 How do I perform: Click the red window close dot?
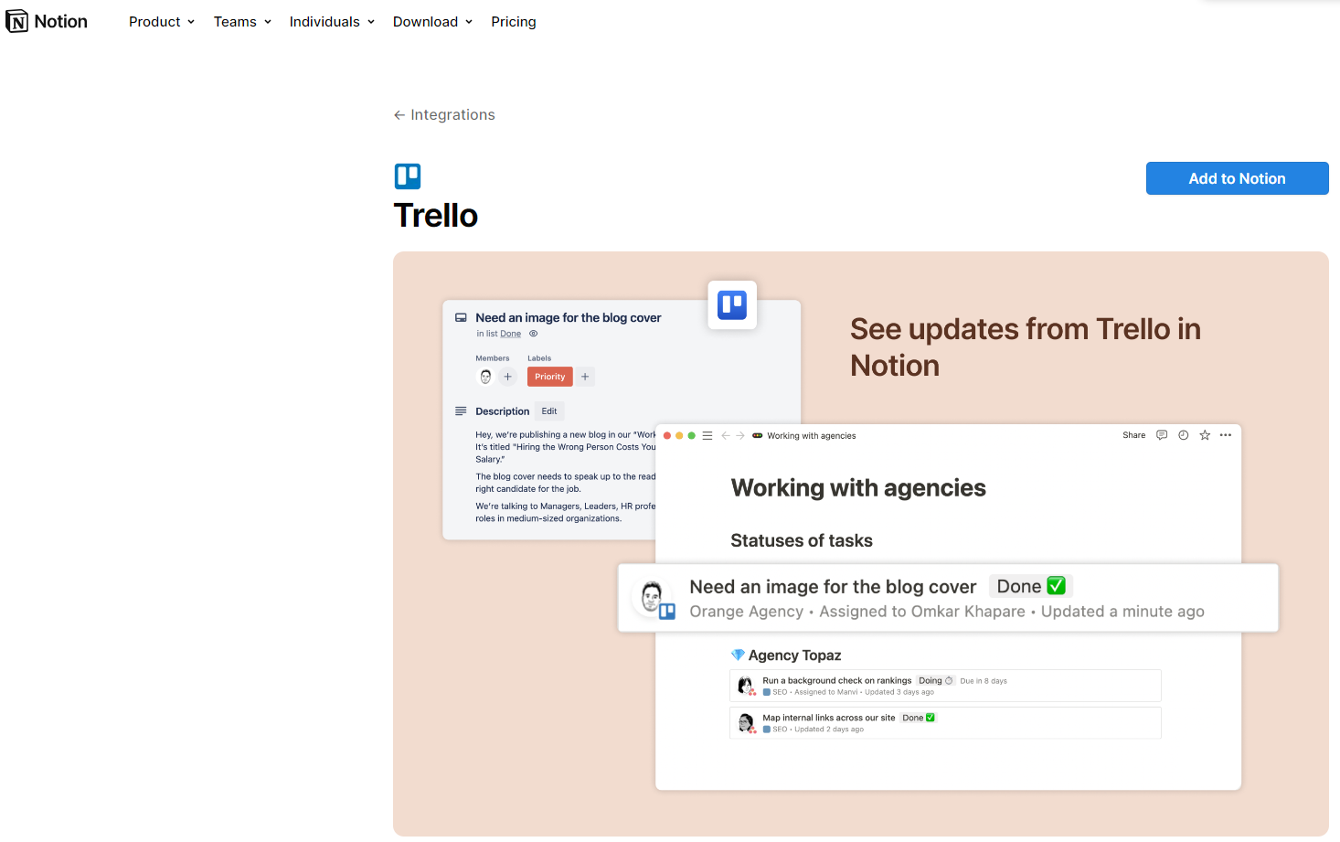667,436
